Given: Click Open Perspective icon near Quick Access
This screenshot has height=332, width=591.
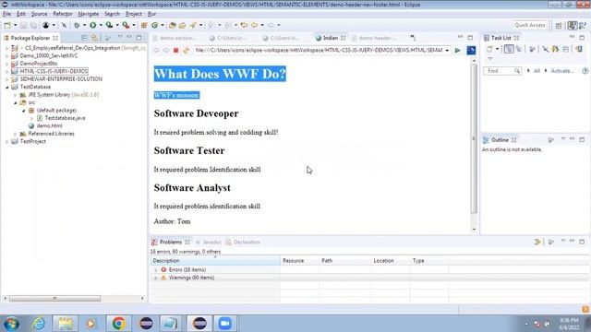Looking at the screenshot, I should (x=559, y=25).
